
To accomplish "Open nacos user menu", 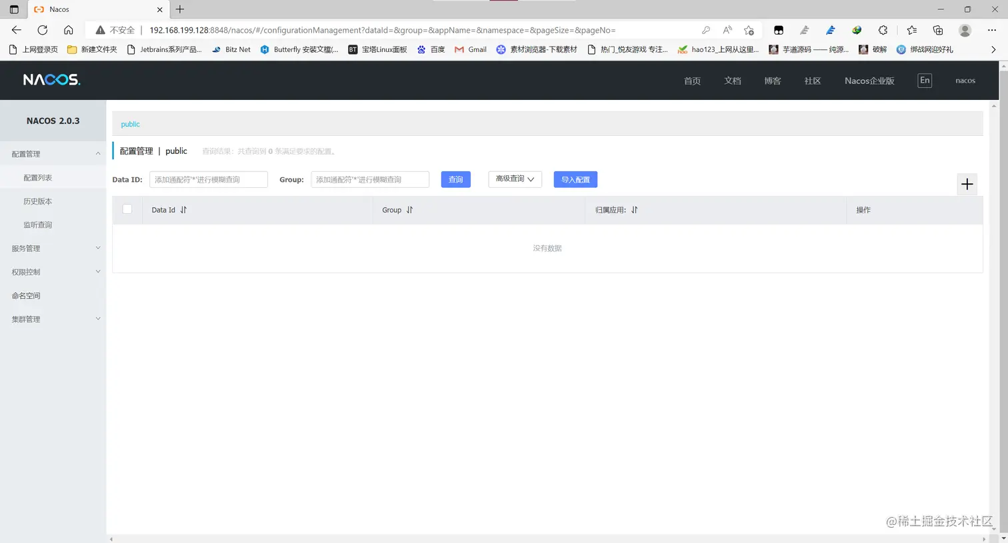I will pos(965,81).
